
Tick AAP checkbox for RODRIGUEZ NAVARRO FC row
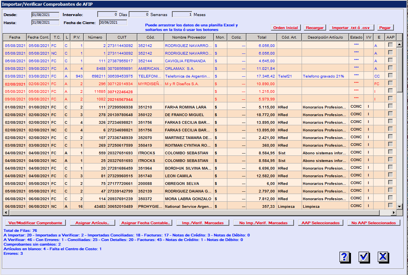(x=390, y=45)
